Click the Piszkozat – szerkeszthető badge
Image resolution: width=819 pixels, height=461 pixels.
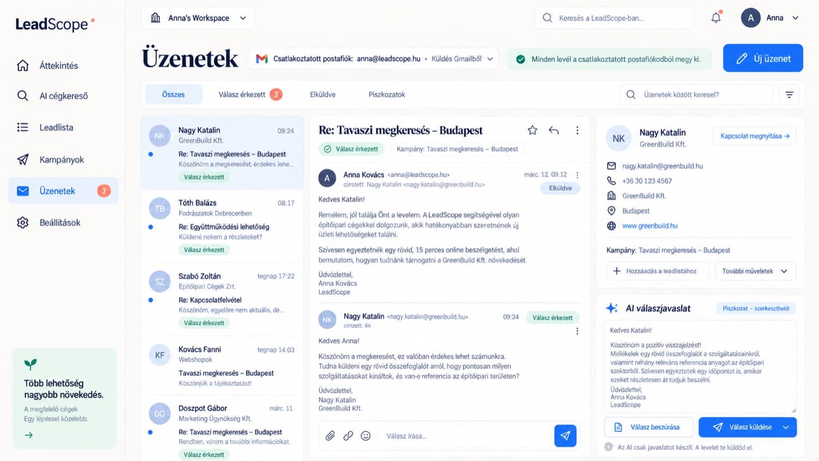756,309
